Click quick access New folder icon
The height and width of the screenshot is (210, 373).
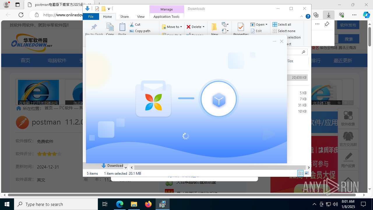(103, 9)
